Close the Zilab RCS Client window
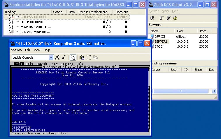 click(214, 5)
